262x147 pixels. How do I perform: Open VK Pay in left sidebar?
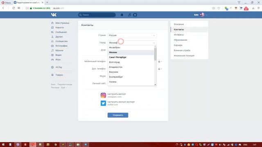pos(59,67)
